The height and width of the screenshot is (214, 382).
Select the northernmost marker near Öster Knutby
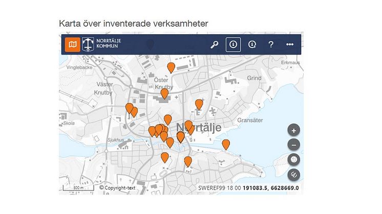(171, 67)
